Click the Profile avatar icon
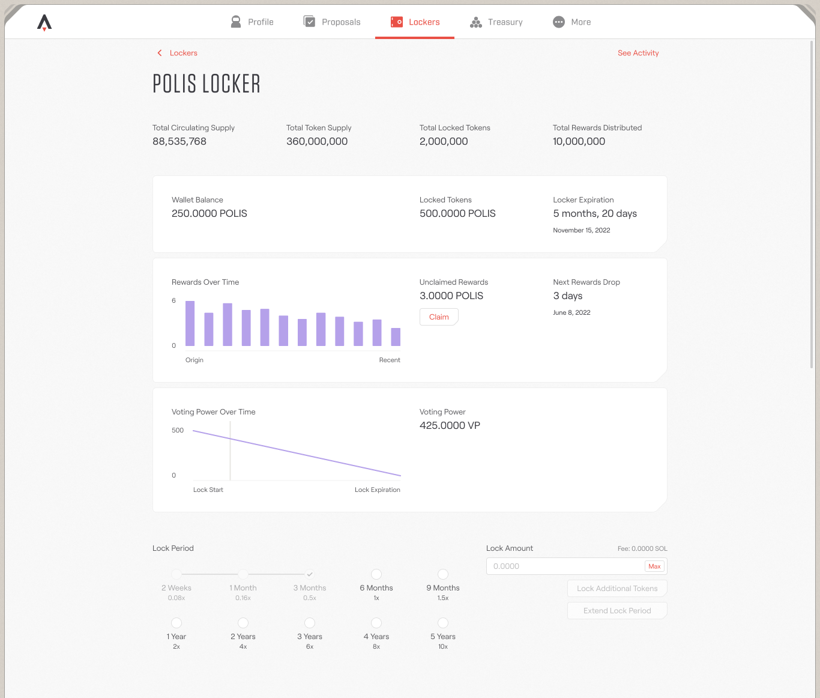The width and height of the screenshot is (820, 698). (236, 22)
